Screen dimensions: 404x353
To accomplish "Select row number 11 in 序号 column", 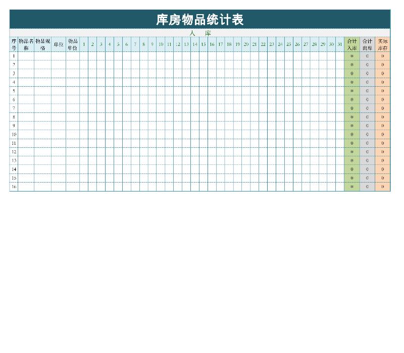I will pos(14,143).
